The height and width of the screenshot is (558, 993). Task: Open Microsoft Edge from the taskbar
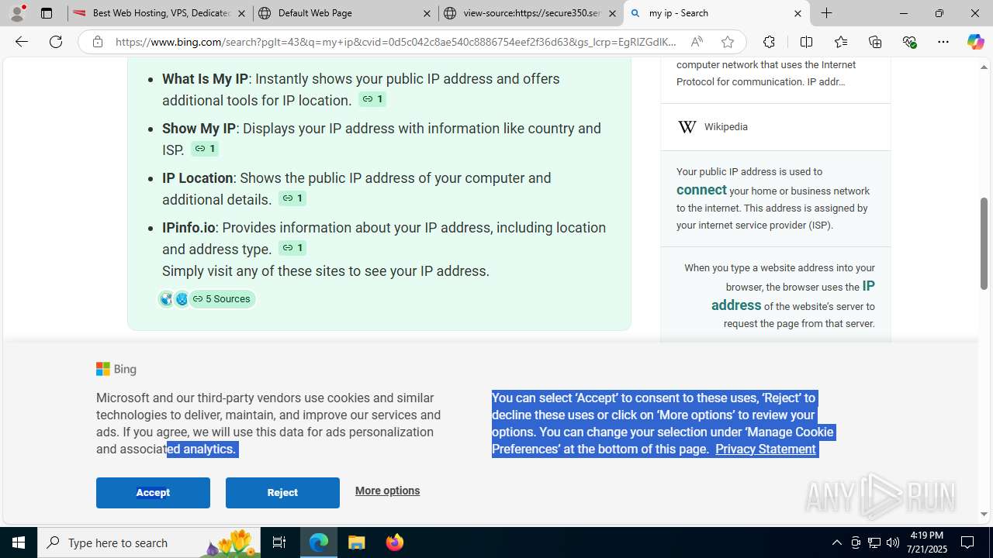(319, 542)
